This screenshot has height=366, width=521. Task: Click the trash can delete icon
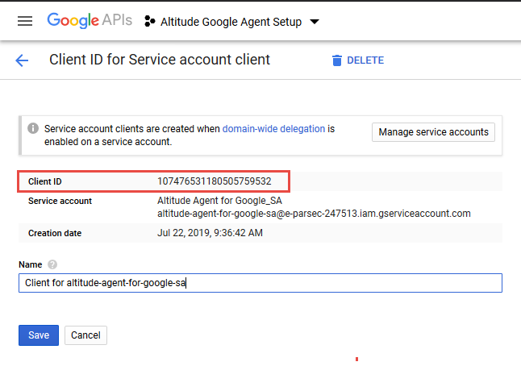point(336,60)
